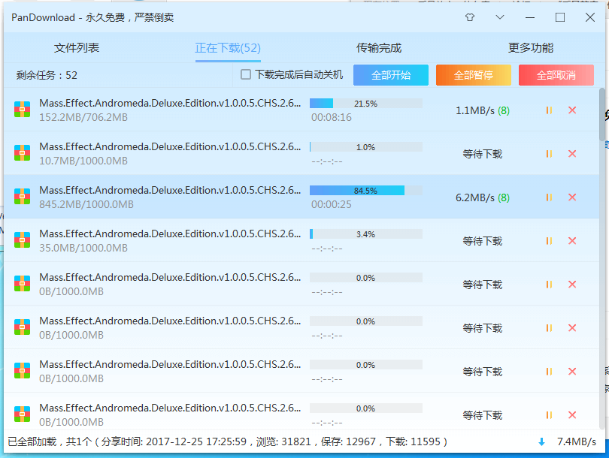609x458 pixels.
Task: Click the archive file icon of the 845.2MB/1000.0MB item
Action: coord(22,196)
